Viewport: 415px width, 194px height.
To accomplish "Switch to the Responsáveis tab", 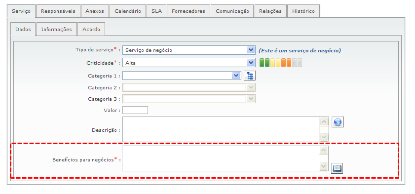I will pyautogui.click(x=58, y=11).
